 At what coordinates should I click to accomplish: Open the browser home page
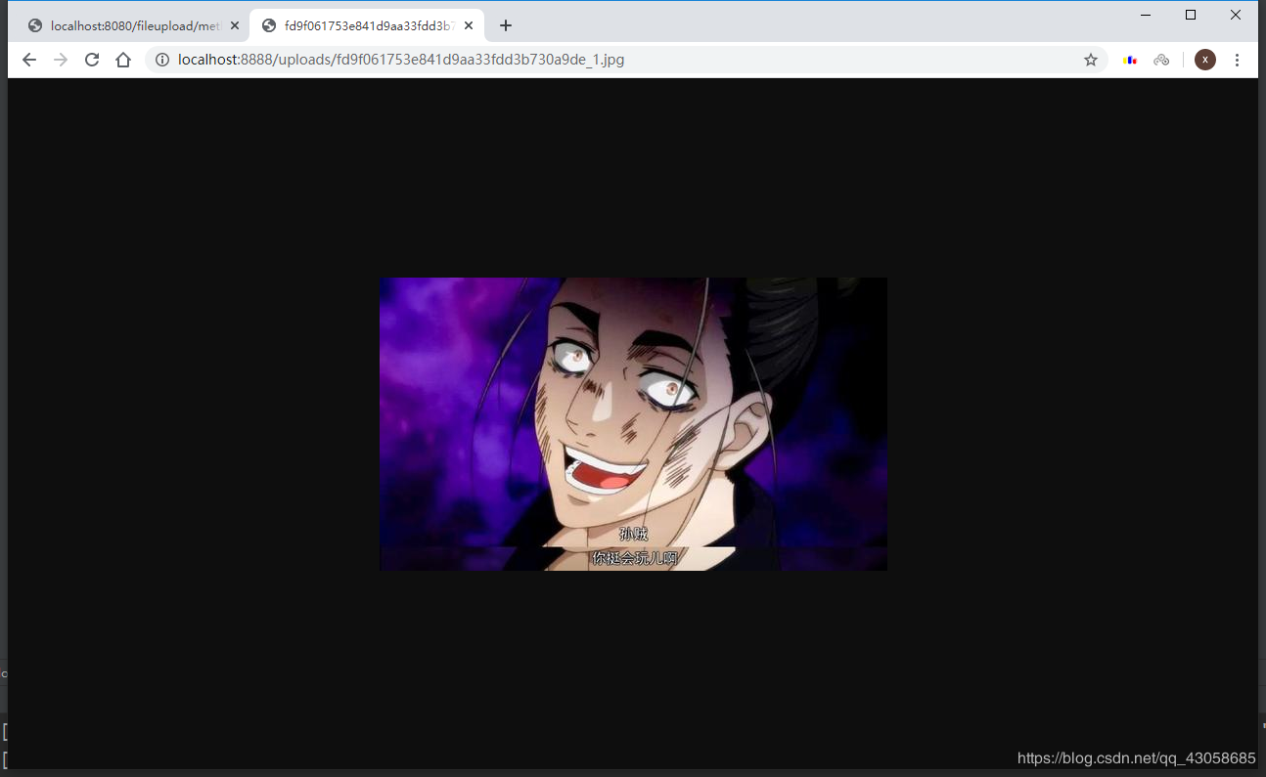[123, 60]
